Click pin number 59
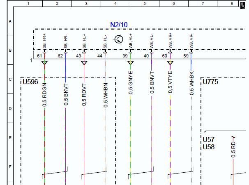Image resolution: width=249 pixels, height=185 pixels. [186, 56]
